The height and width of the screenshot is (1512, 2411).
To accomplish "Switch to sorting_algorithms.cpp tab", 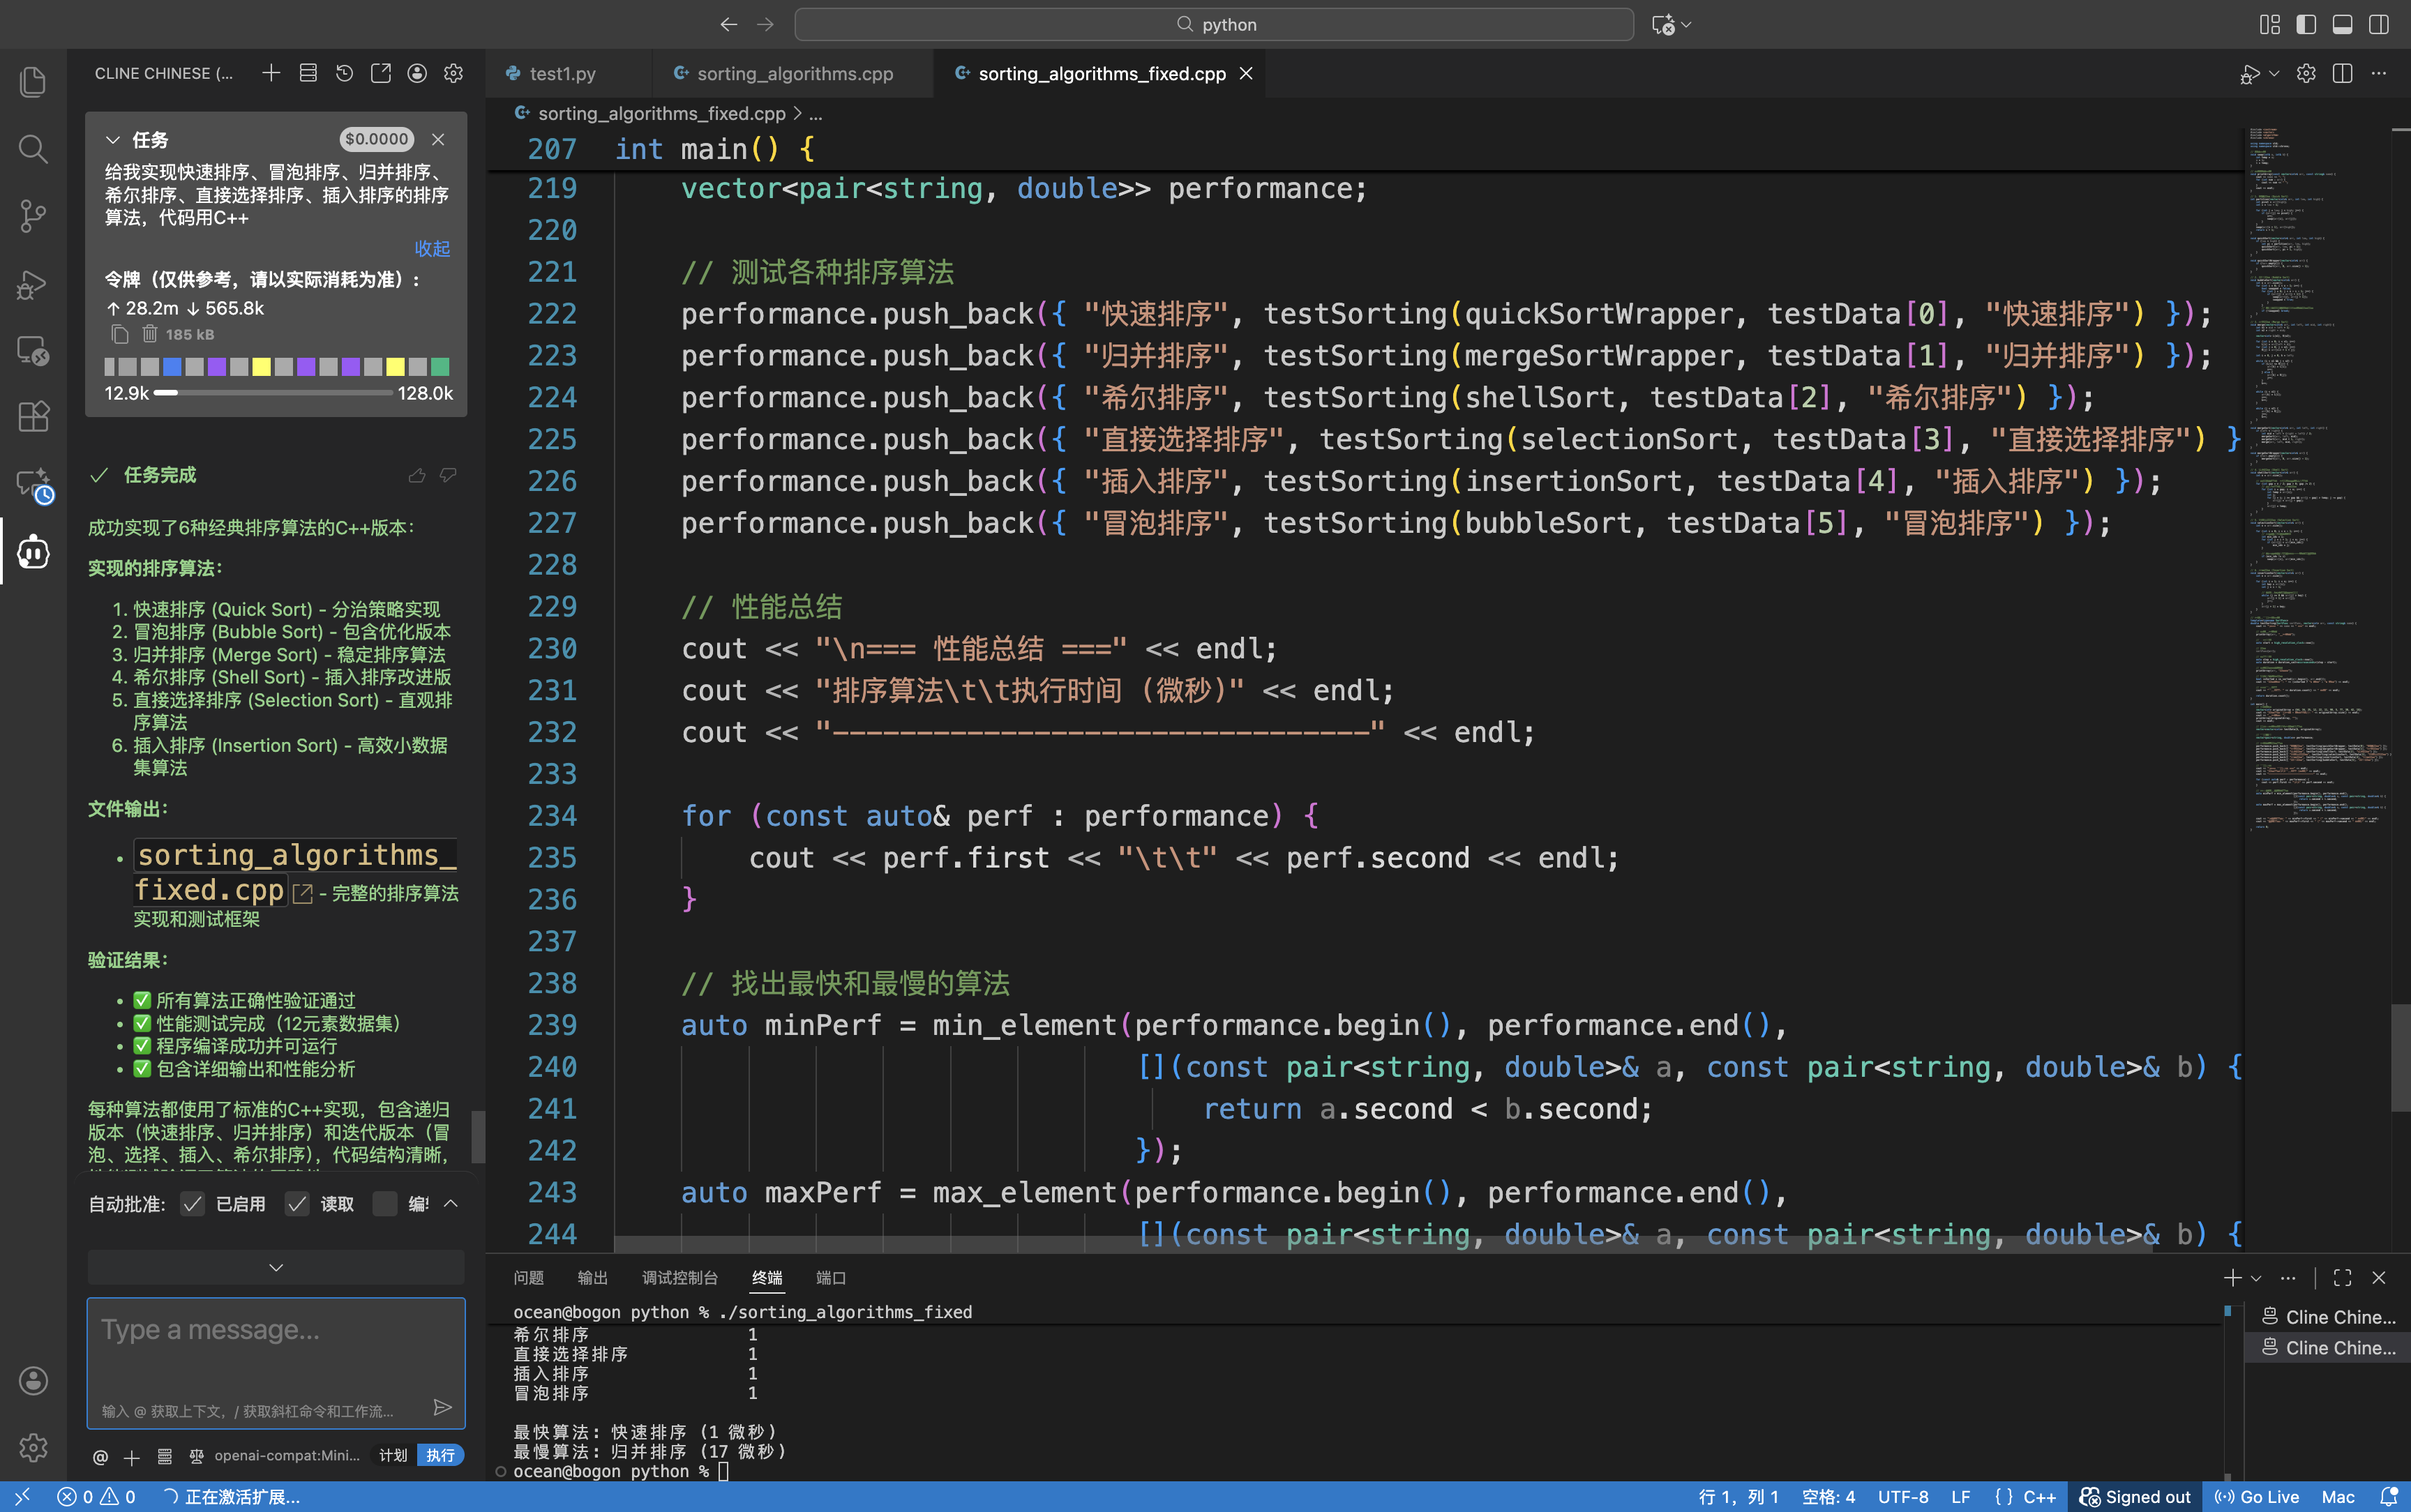I will point(794,73).
